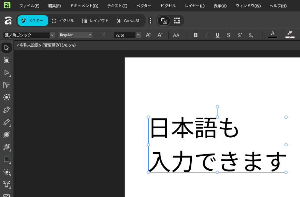Image resolution: width=300 pixels, height=197 pixels.
Task: Click the kerning V icon
Action: pyautogui.click(x=103, y=35)
